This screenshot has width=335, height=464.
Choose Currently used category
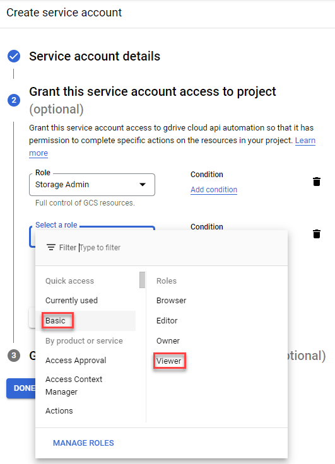(71, 301)
